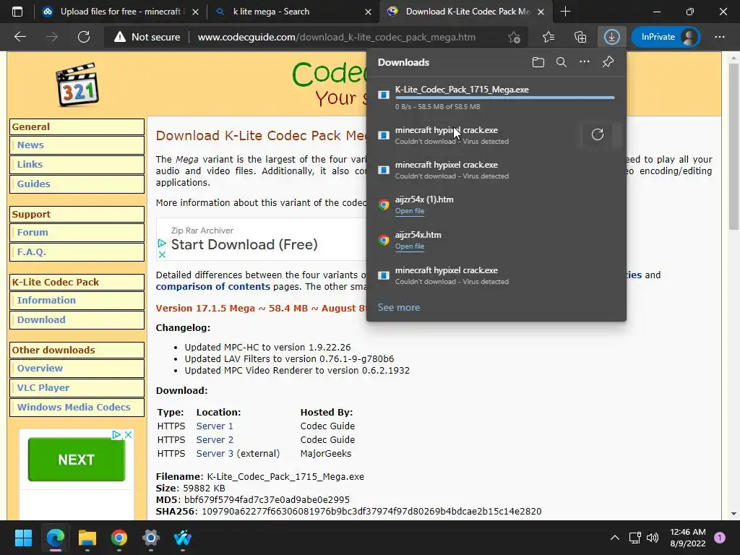The height and width of the screenshot is (555, 740).
Task: Open the F.A.Q. menu item
Action: [x=77, y=251]
